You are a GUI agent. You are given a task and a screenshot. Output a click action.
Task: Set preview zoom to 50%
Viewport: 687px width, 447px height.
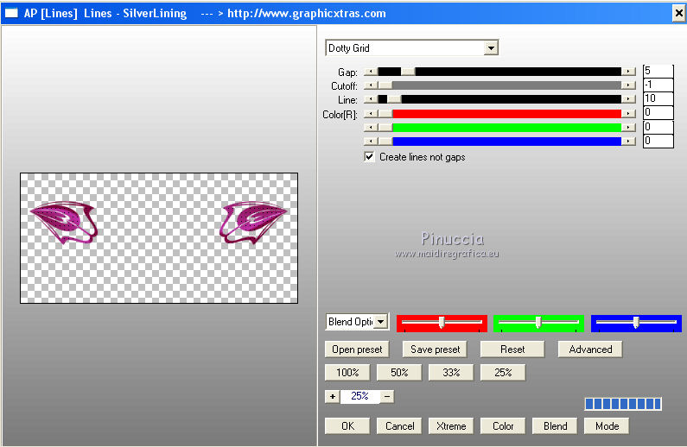[399, 373]
